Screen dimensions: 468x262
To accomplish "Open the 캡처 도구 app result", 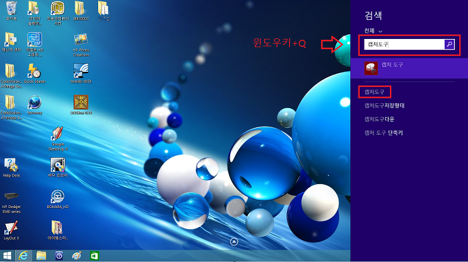I will pyautogui.click(x=409, y=68).
